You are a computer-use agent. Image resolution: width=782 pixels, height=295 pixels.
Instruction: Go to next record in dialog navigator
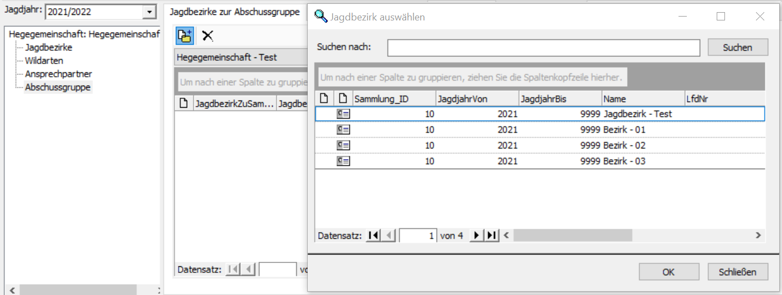[x=476, y=235]
